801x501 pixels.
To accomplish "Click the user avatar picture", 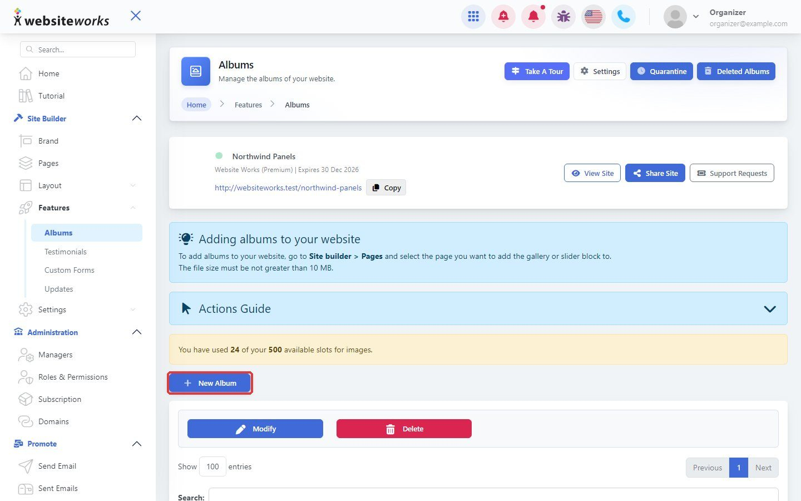I will pyautogui.click(x=675, y=17).
